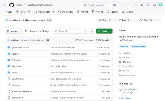Screen dimensions: 165x101
Task: Click the mikiher owner breadcrumb
Action: coord(20,5)
